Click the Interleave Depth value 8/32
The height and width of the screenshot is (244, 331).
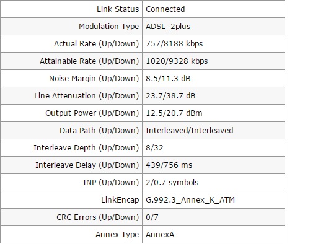tap(154, 147)
